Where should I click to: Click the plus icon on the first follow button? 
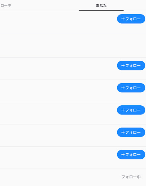123,19
